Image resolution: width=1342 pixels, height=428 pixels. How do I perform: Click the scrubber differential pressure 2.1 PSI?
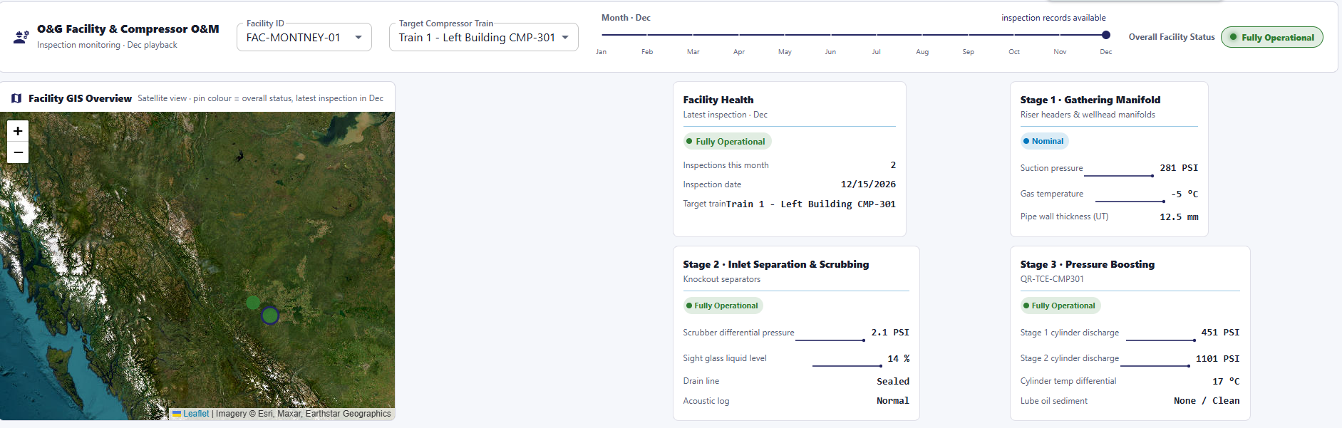890,333
